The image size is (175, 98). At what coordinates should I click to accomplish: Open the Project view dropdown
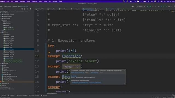point(2,9)
